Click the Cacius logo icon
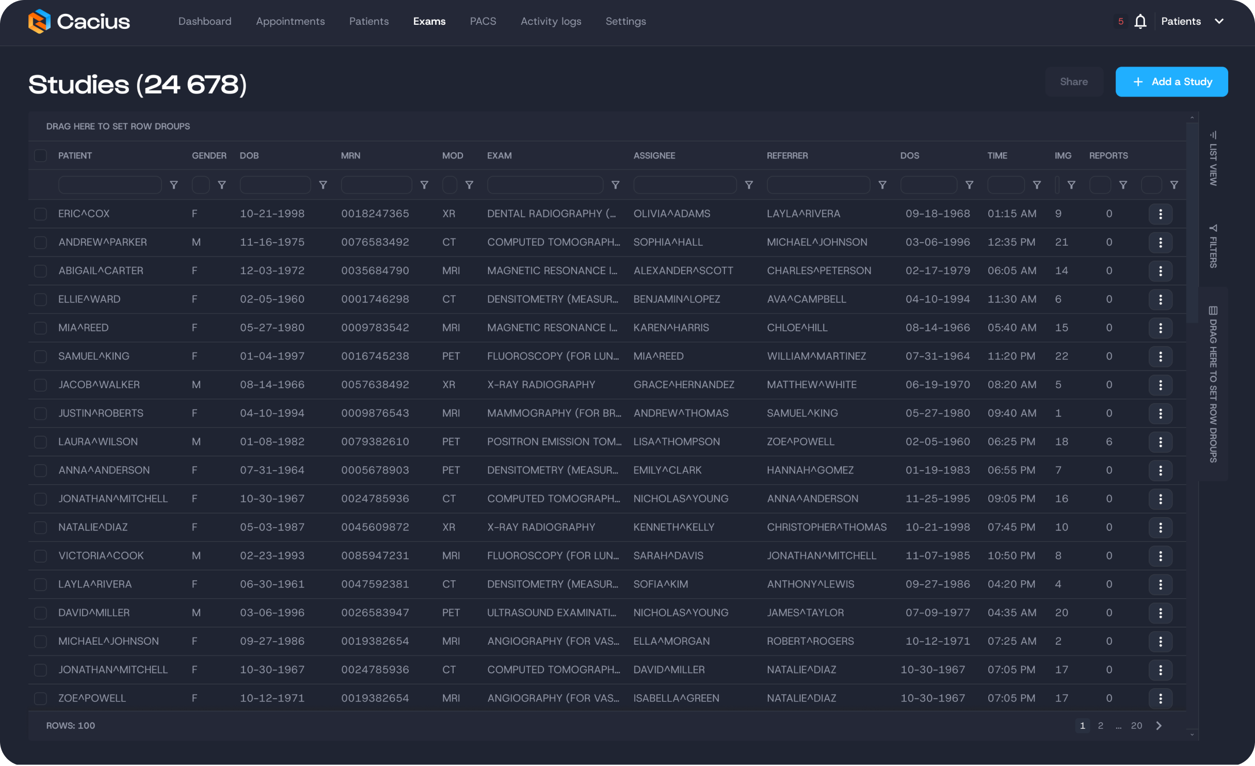1255x766 pixels. pyautogui.click(x=39, y=21)
